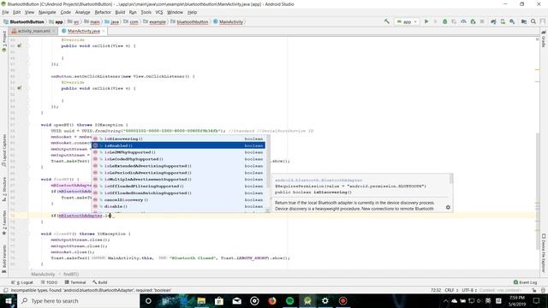
Task: Open the Edit menu
Action: click(17, 12)
